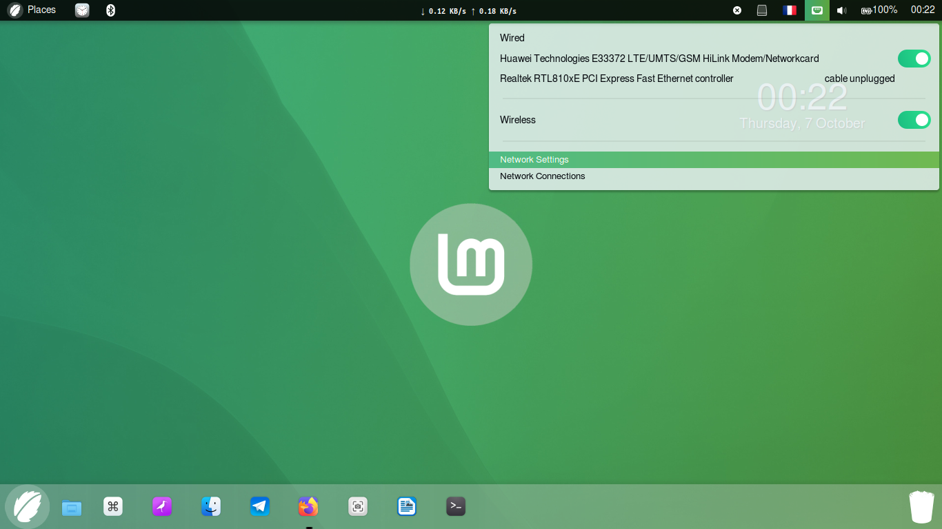Click the Wireless section label

(518, 120)
